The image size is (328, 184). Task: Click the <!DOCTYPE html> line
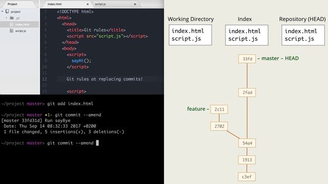click(75, 12)
